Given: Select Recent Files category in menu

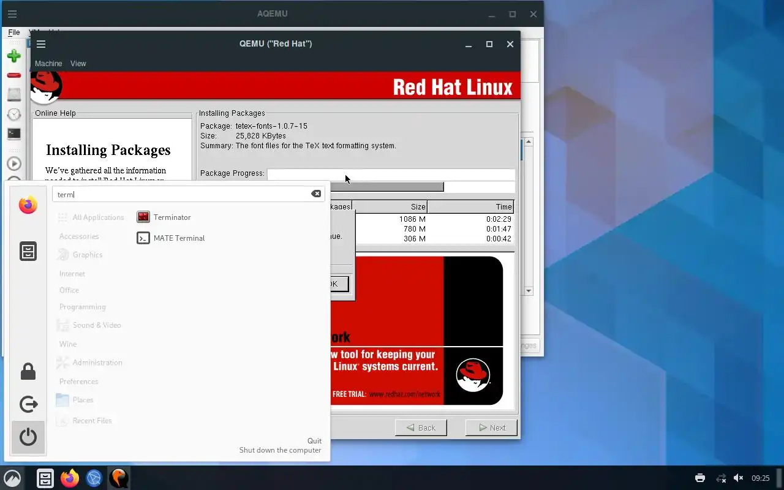Looking at the screenshot, I should click(85, 421).
